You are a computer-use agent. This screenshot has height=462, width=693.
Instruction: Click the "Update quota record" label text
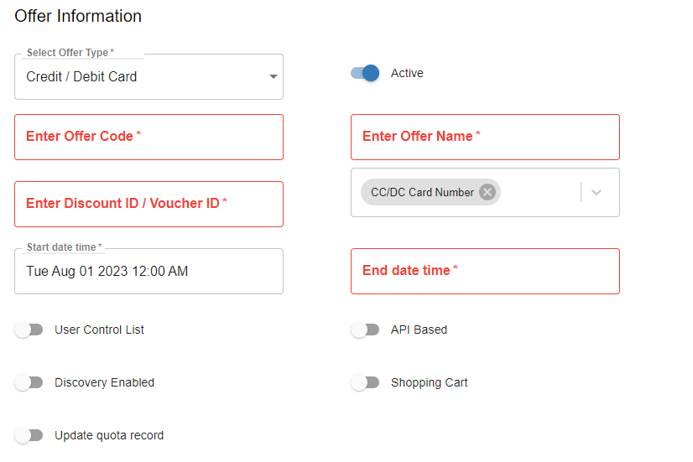[109, 435]
